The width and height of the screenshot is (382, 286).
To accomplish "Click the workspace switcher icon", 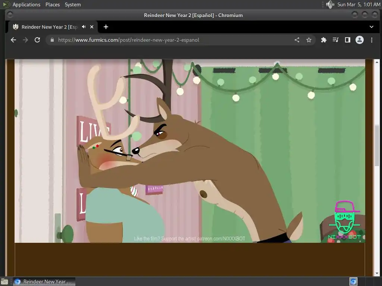I will tap(353, 282).
